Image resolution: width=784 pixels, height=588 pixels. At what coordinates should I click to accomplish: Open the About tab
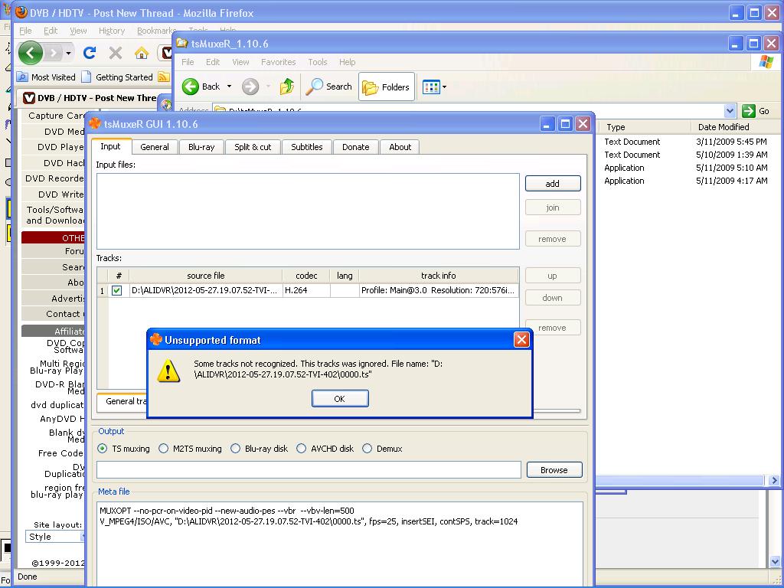tap(400, 147)
